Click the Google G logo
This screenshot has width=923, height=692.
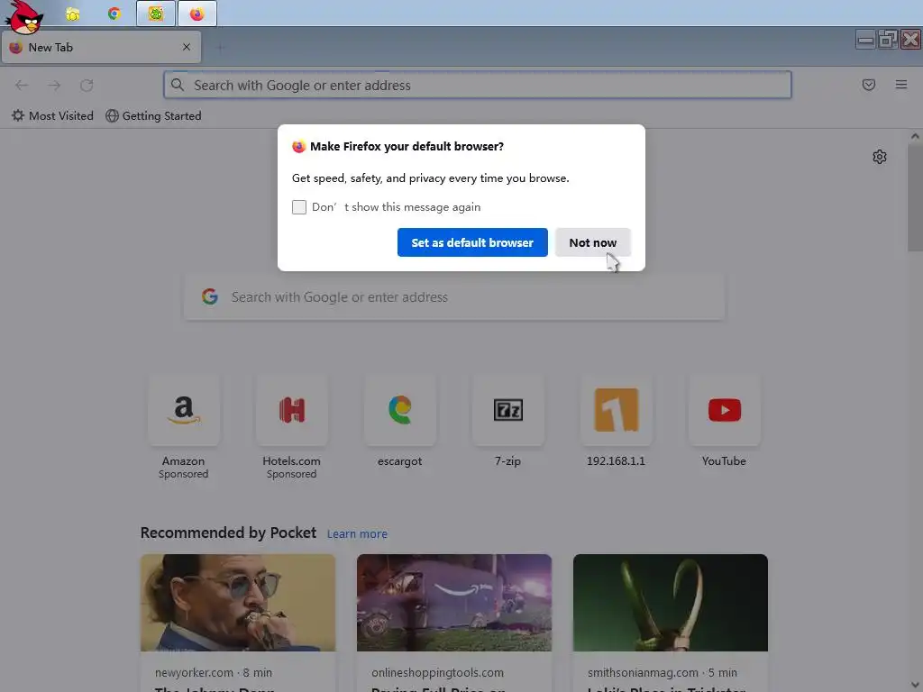[x=210, y=296]
